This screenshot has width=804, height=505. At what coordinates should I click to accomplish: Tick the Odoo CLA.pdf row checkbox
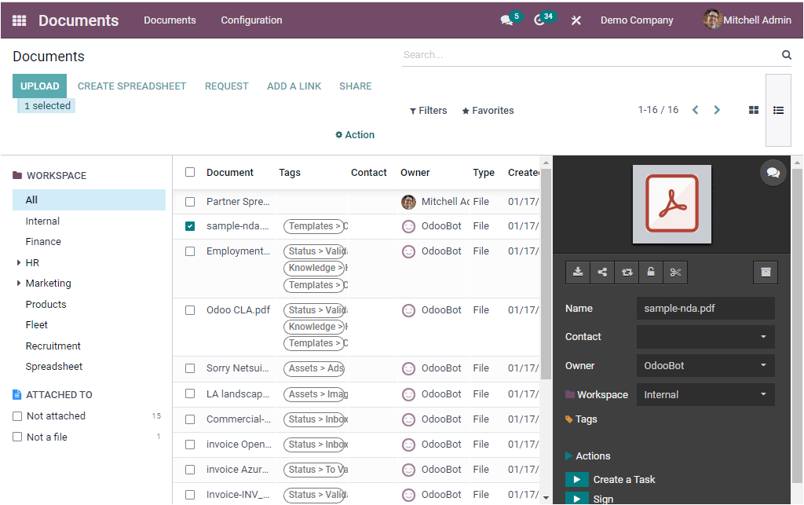pos(190,310)
